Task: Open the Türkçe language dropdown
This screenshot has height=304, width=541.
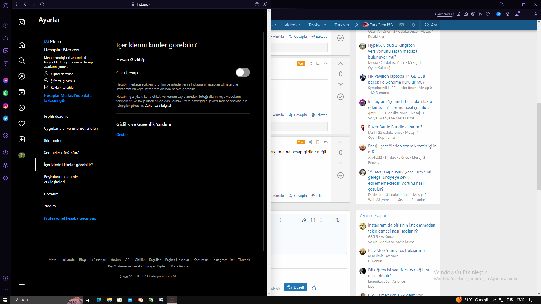Action: (x=125, y=276)
